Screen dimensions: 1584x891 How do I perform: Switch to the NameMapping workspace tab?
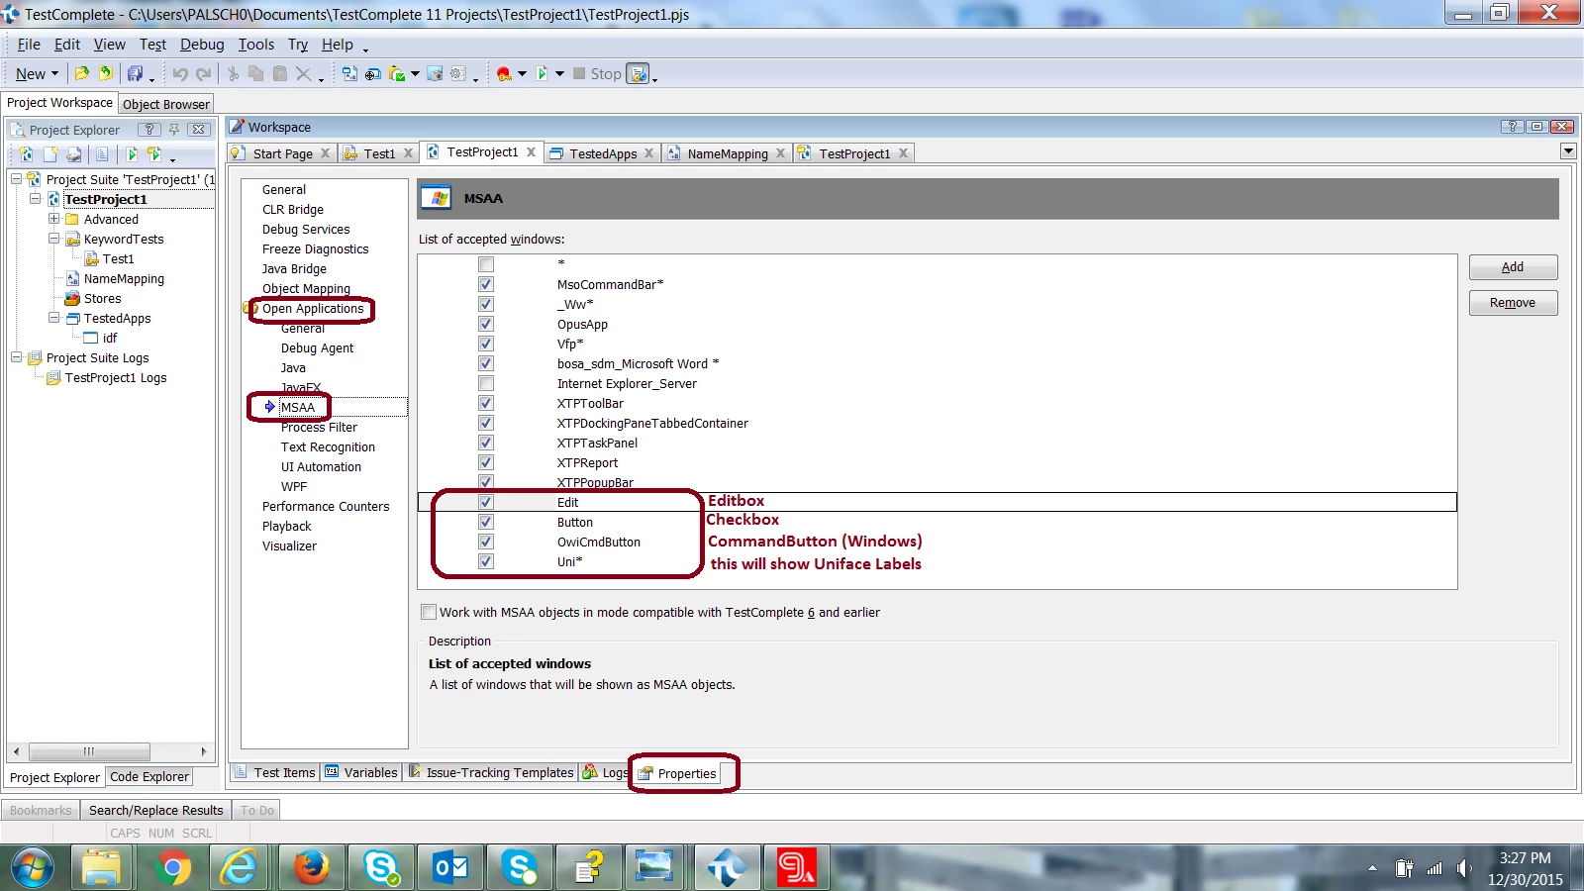728,153
